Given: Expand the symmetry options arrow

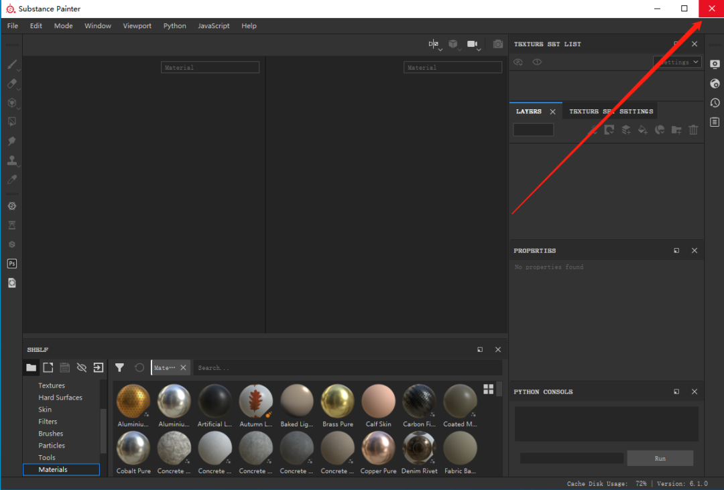Looking at the screenshot, I should 440,50.
